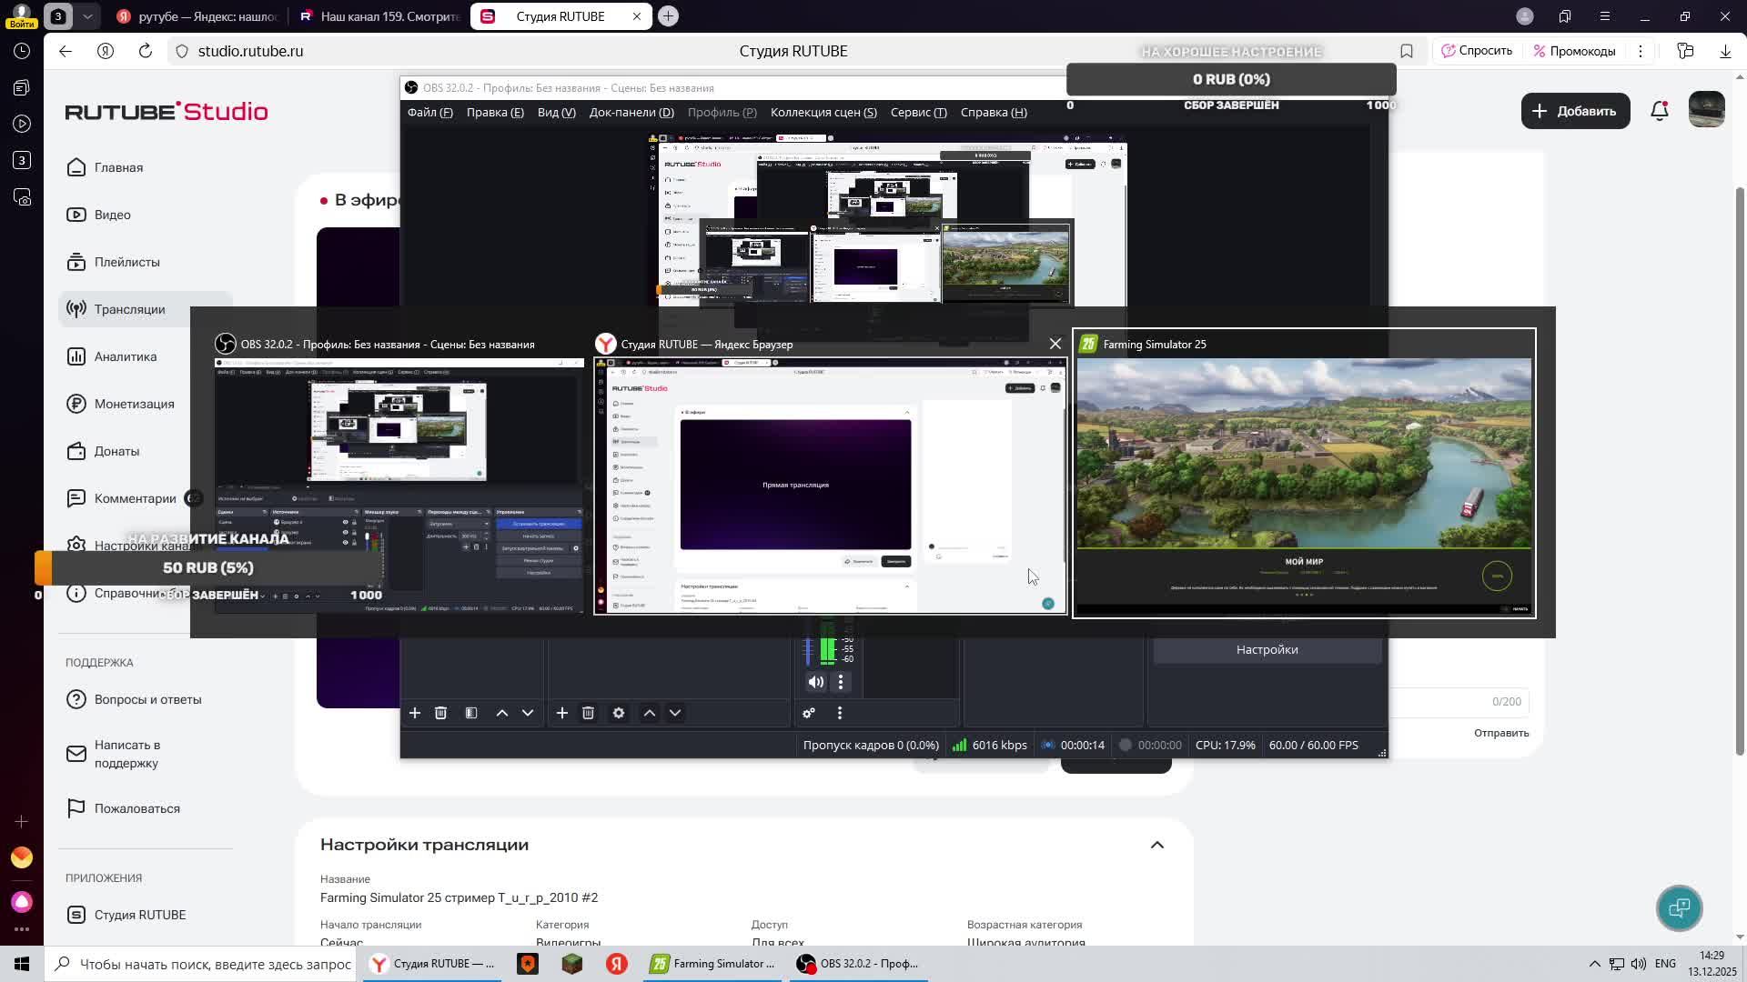The width and height of the screenshot is (1747, 982).
Task: Open the Трансляции section in the sidebar
Action: pyautogui.click(x=129, y=309)
